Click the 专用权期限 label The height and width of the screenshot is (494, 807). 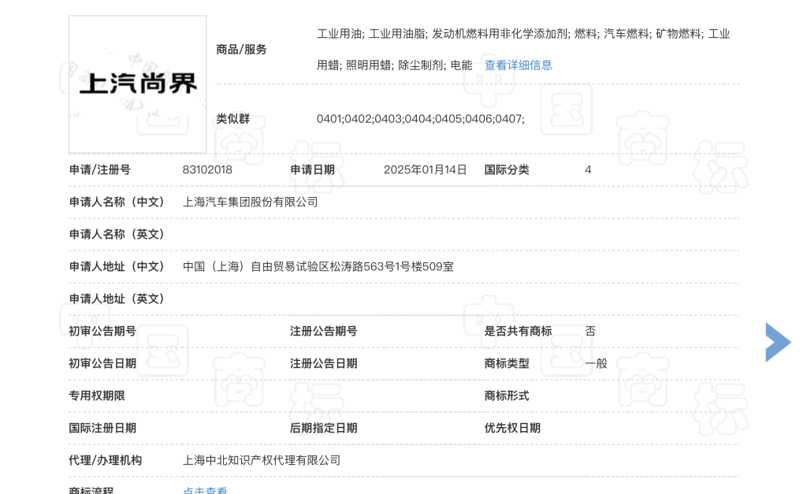97,396
